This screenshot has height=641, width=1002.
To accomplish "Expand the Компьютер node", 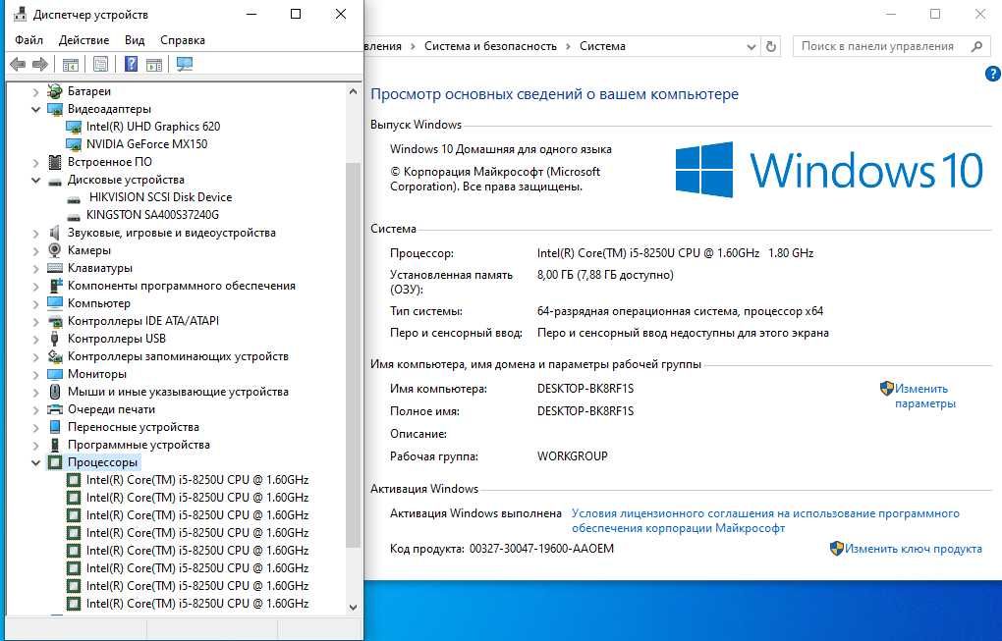I will coord(35,304).
